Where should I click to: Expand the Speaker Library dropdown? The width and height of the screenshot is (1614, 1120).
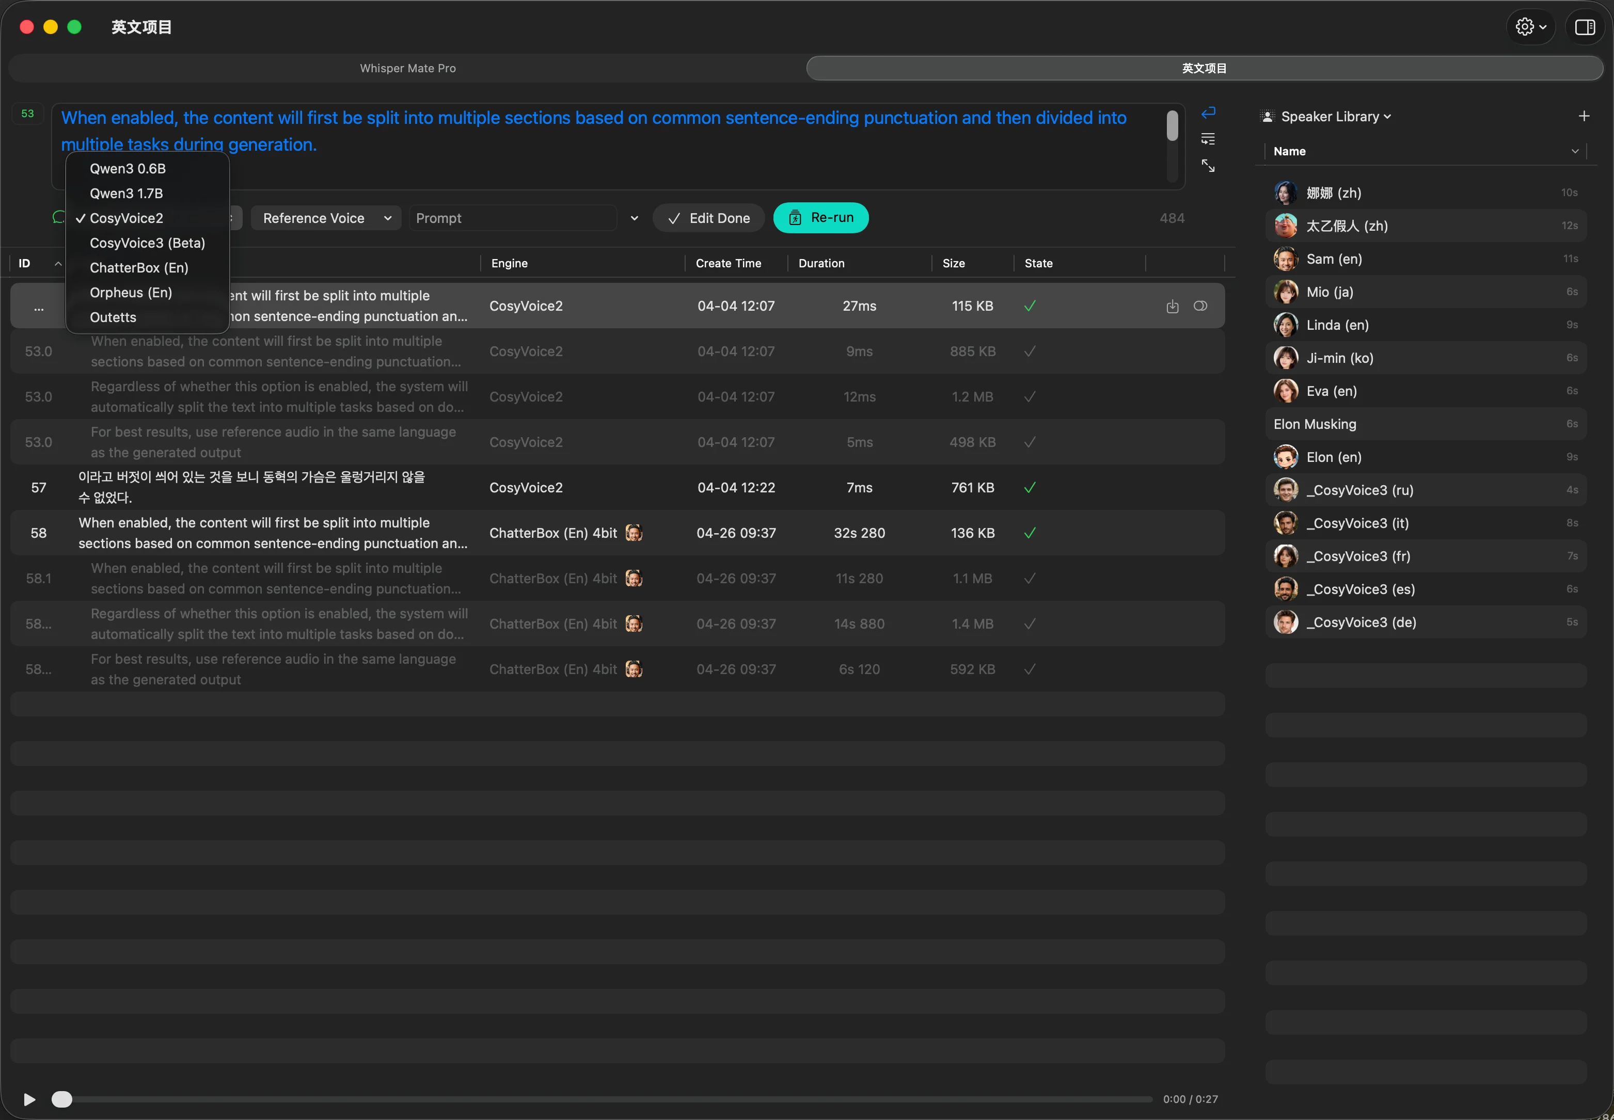click(1335, 117)
